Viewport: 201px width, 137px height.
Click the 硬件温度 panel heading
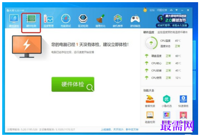pyautogui.click(x=149, y=32)
